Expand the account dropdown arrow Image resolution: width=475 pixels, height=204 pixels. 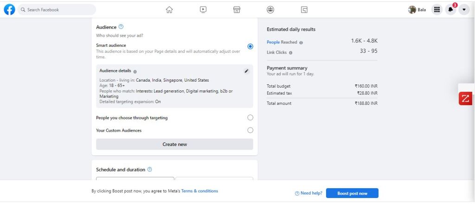[464, 10]
